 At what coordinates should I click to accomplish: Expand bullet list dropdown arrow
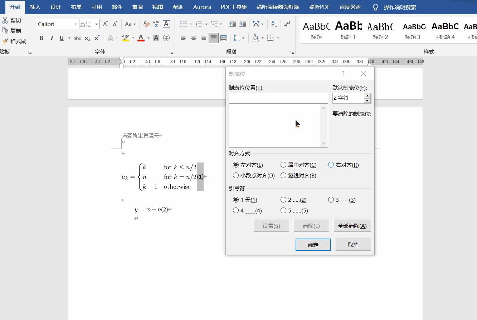(191, 24)
